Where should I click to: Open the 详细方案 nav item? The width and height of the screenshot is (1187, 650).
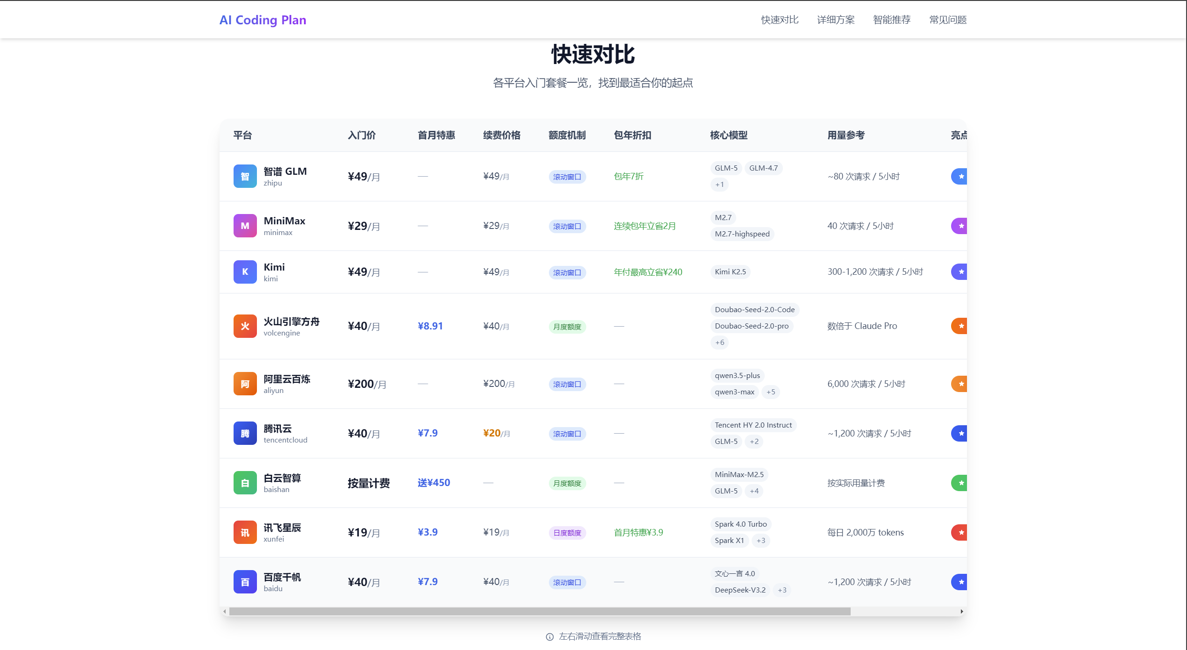(x=836, y=20)
